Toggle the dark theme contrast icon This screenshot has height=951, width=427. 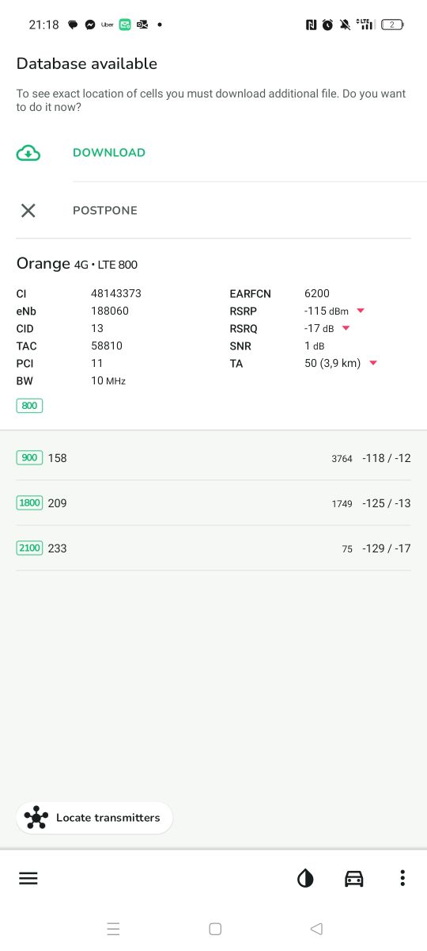pyautogui.click(x=305, y=878)
